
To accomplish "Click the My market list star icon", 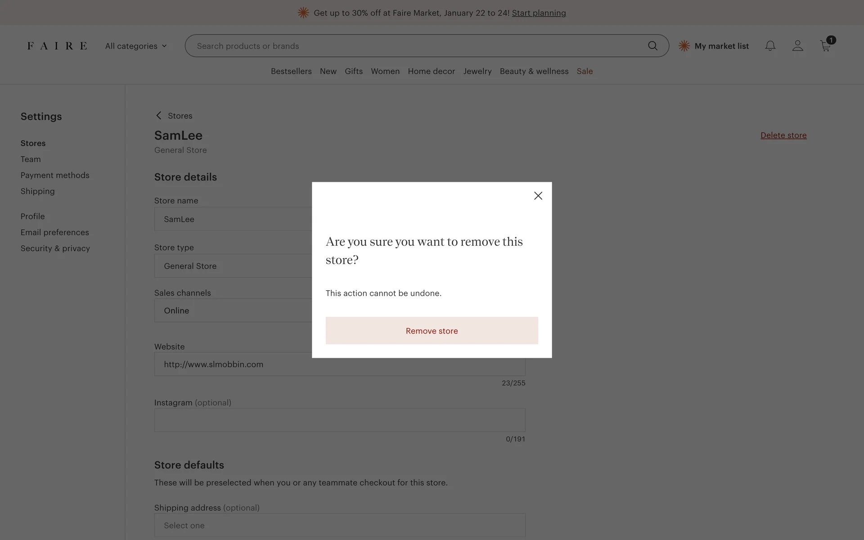I will pos(684,46).
